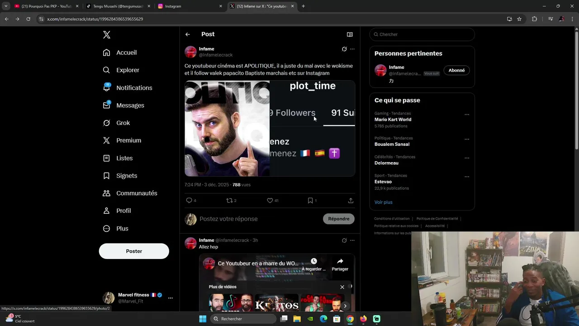
Task: Click the Répondre button
Action: click(339, 219)
